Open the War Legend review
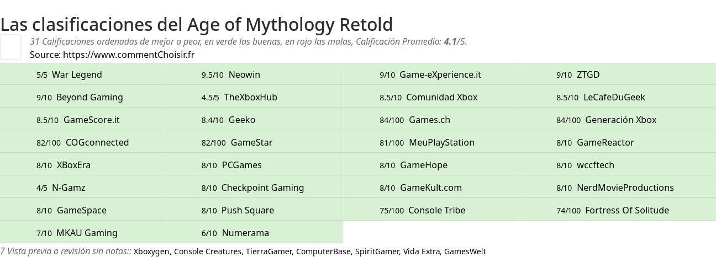The width and height of the screenshot is (716, 257). tap(76, 75)
